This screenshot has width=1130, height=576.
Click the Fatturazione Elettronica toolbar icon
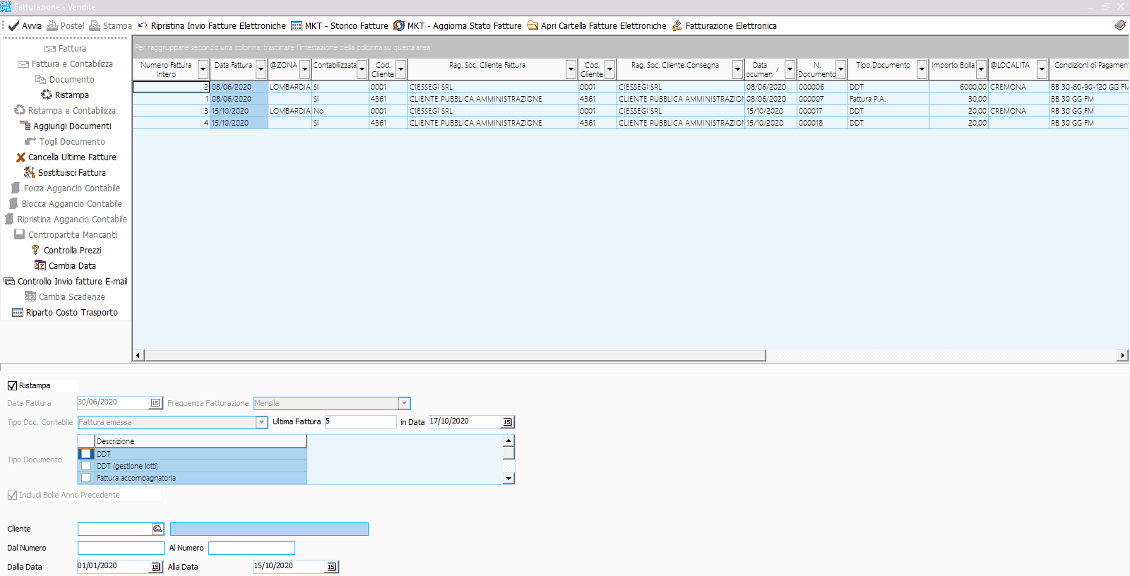(677, 25)
